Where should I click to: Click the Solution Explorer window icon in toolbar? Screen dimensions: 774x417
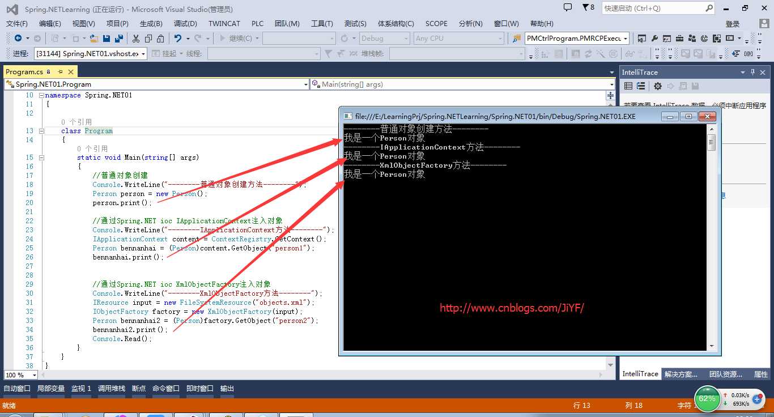point(642,39)
